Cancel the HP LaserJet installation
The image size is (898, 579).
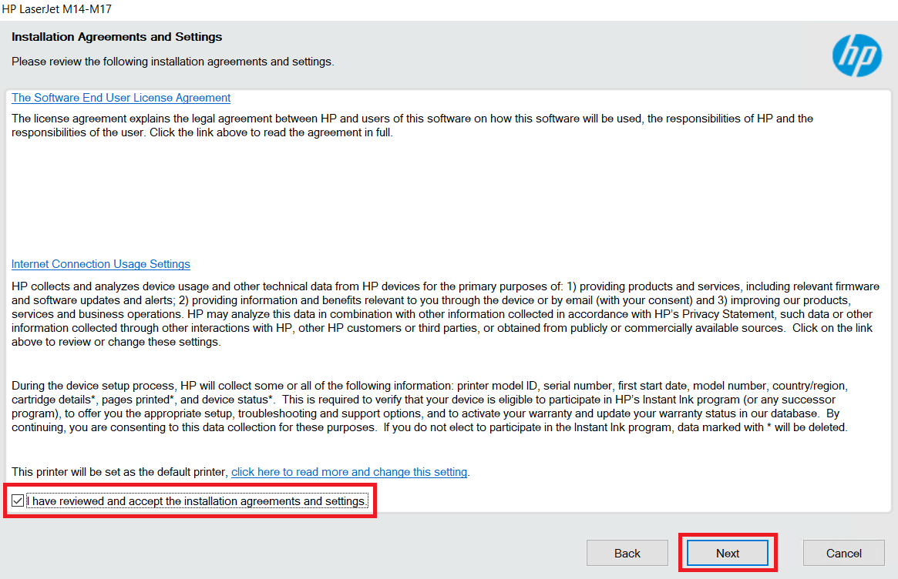point(843,554)
